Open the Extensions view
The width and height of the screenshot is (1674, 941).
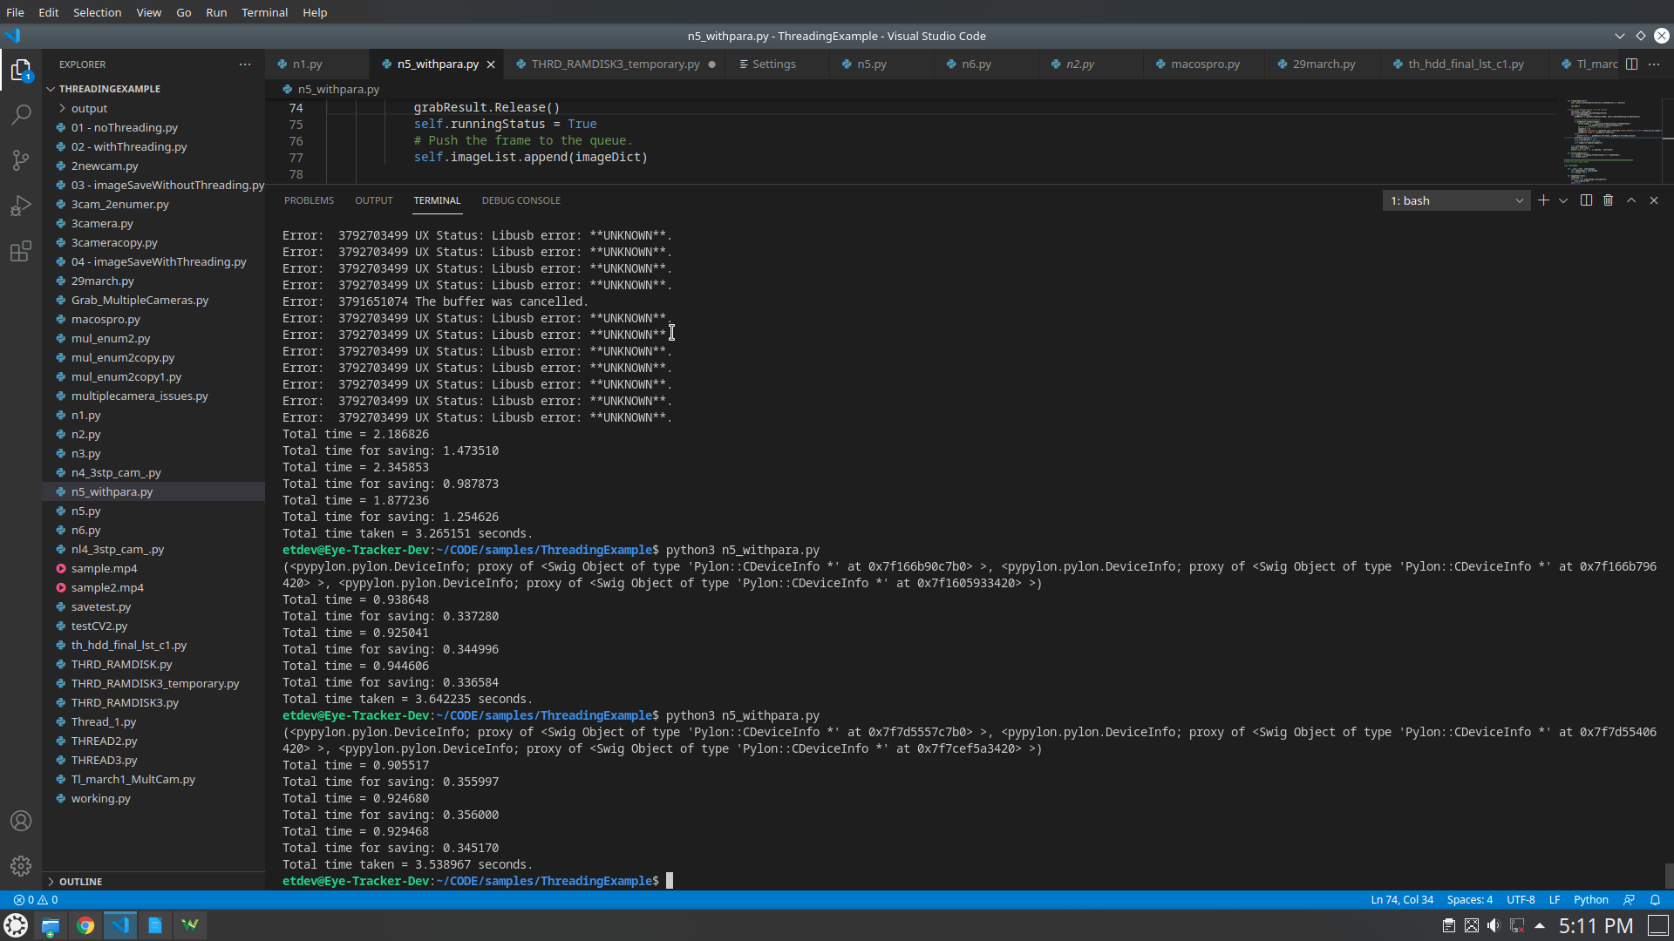[21, 252]
